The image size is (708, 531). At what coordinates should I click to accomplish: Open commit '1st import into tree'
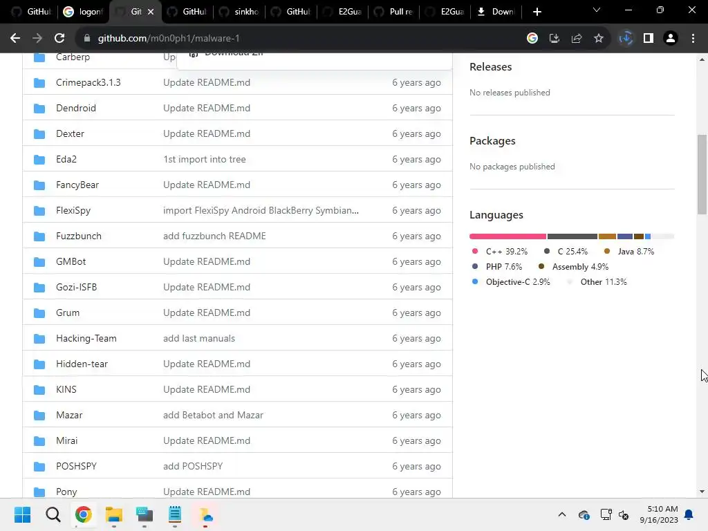[x=205, y=160]
